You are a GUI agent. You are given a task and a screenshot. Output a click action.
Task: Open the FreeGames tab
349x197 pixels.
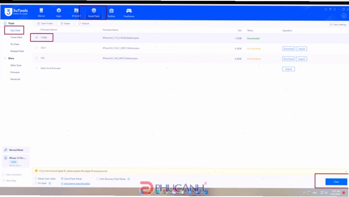coord(129,13)
